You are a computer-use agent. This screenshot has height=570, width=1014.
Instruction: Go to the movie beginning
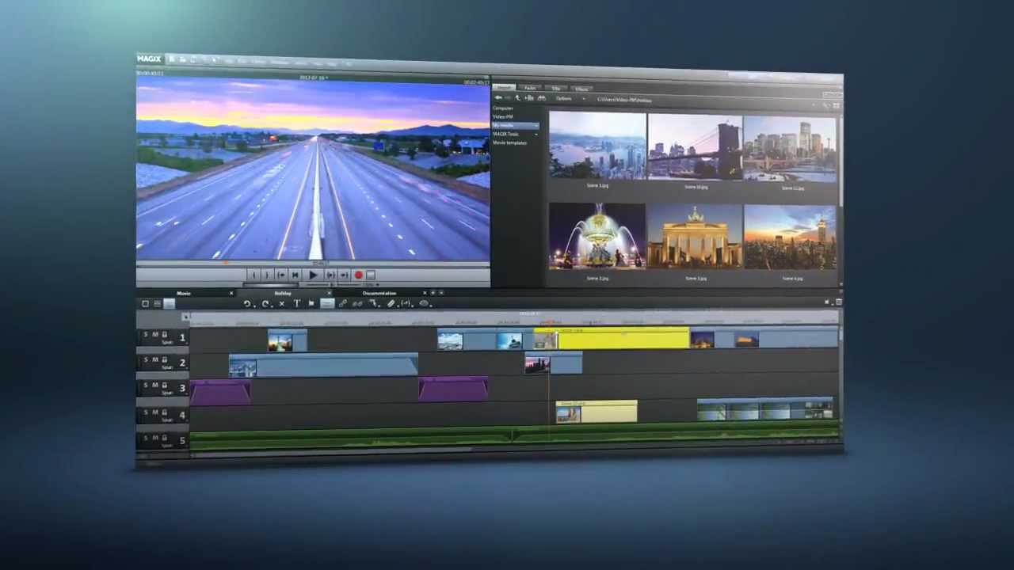click(x=295, y=275)
